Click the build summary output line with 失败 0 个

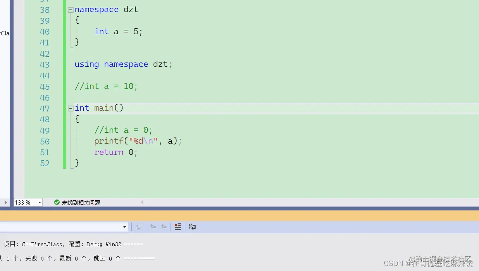tap(78, 258)
